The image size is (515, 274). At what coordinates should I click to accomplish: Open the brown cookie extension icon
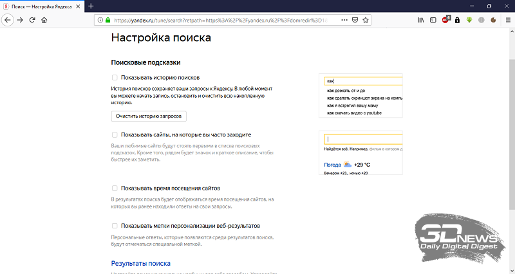coord(493,20)
